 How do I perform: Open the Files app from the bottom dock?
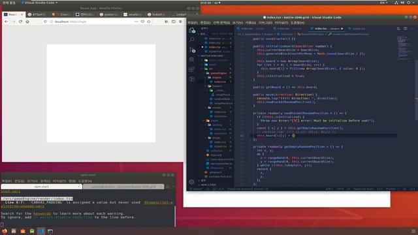[14, 231]
